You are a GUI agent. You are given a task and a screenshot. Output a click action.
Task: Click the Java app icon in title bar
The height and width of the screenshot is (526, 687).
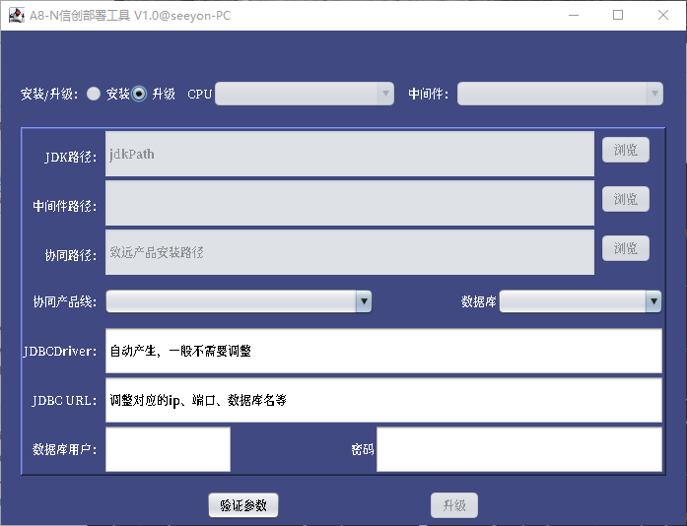coord(16,16)
